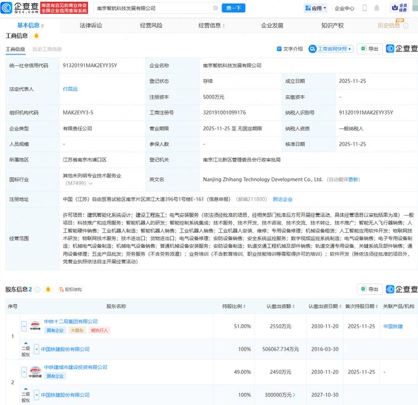Viewport: 418px width, 405px height.
Task: Click 国有企业 tag under 中铁十二局集团
Action: pyautogui.click(x=55, y=330)
